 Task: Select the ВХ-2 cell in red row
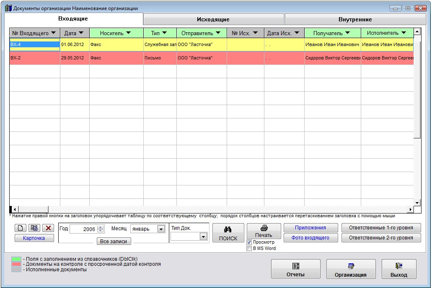tap(35, 58)
